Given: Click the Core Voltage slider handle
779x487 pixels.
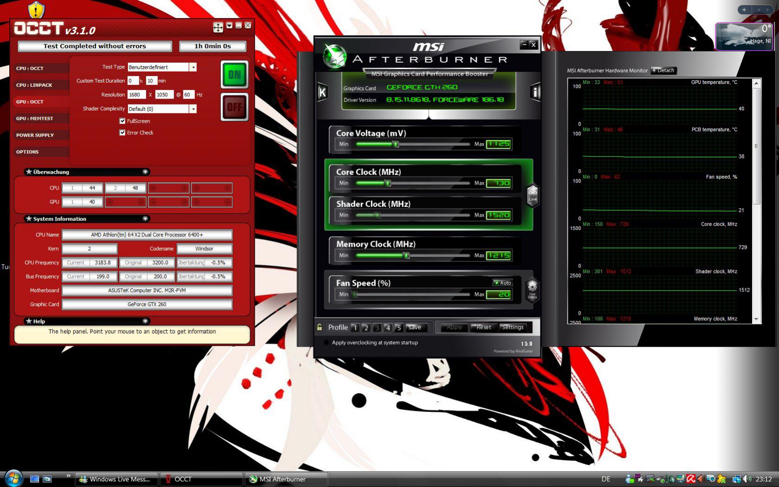Looking at the screenshot, I should (x=396, y=144).
